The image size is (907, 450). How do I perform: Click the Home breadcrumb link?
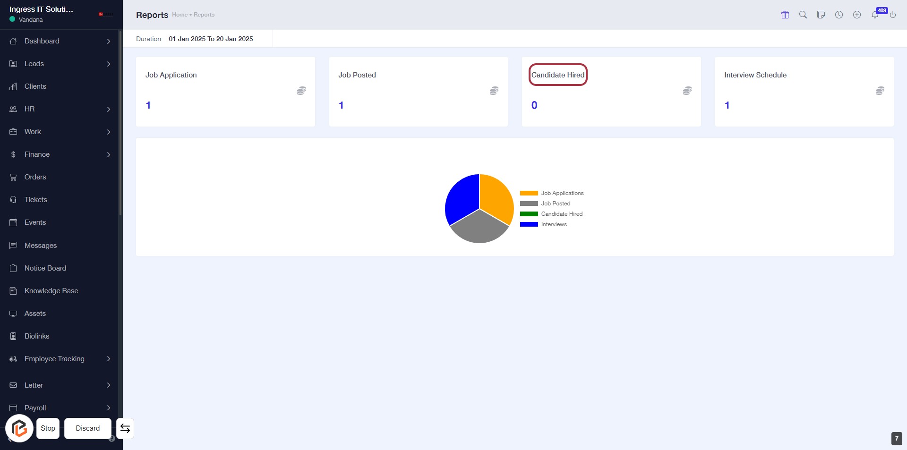(x=180, y=15)
